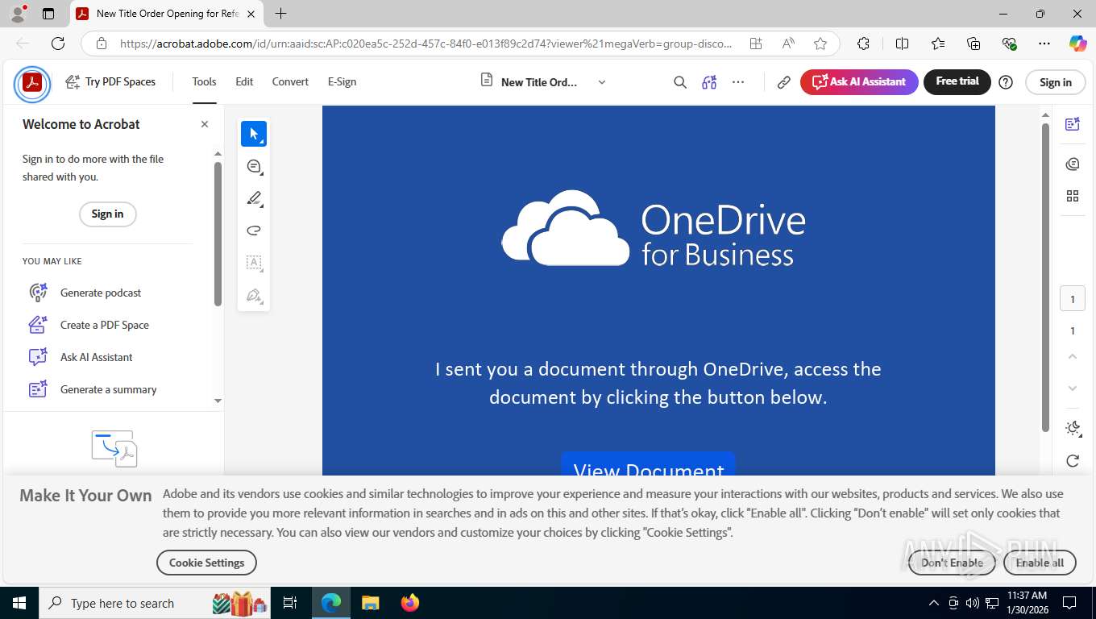Open the E-Sign menu
Viewport: 1096px width, 619px height.
click(x=342, y=81)
